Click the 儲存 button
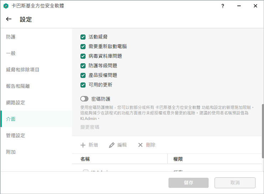This screenshot has height=194, width=264. (x=188, y=183)
